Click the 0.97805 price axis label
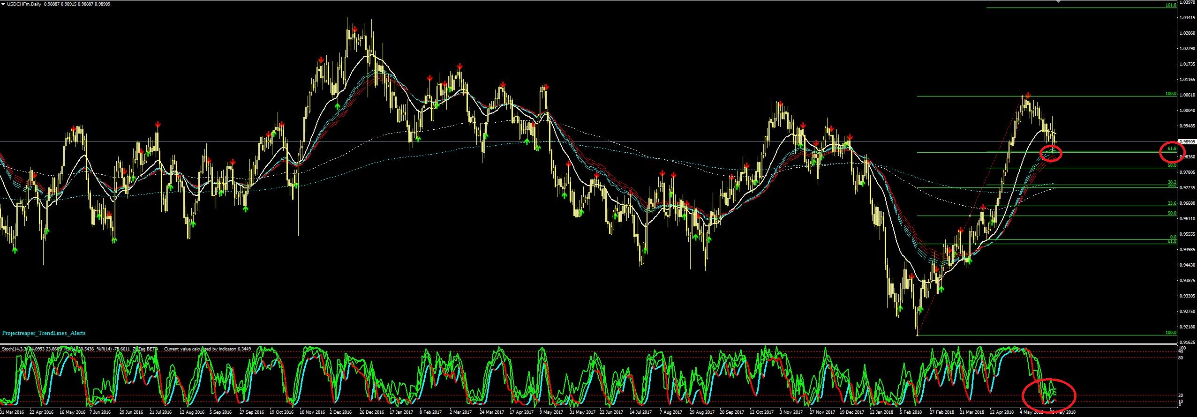Image resolution: width=1197 pixels, height=417 pixels. pyautogui.click(x=1187, y=172)
